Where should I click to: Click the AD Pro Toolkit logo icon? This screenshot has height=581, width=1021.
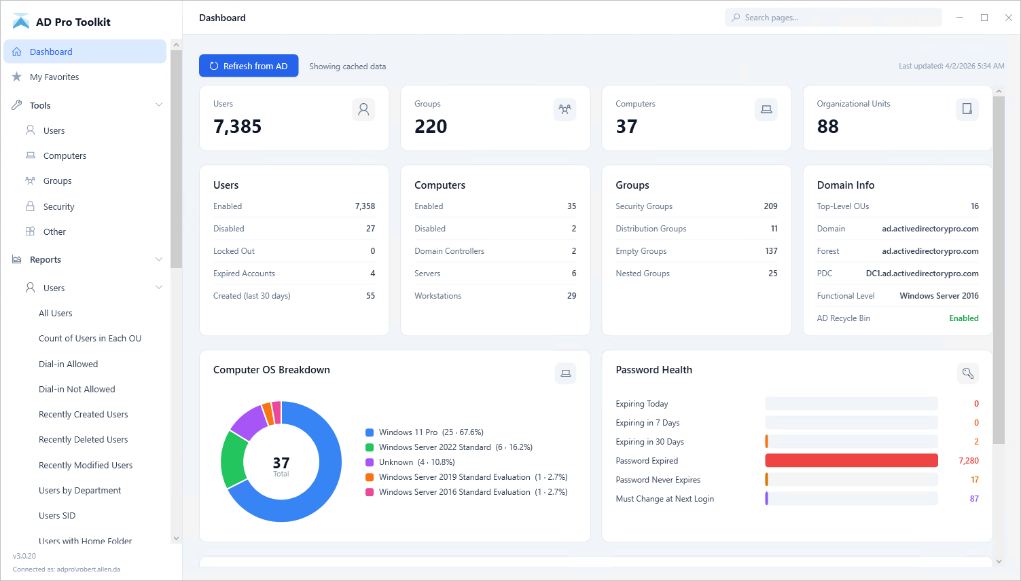[x=21, y=22]
